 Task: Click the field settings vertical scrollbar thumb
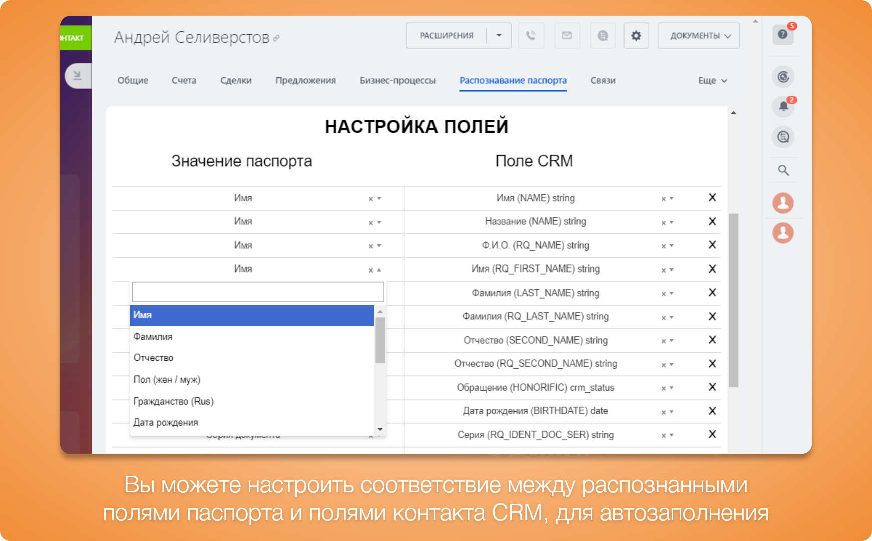pyautogui.click(x=733, y=301)
